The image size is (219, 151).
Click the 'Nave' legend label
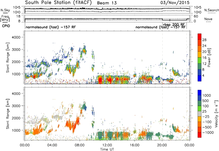tap(208, 19)
